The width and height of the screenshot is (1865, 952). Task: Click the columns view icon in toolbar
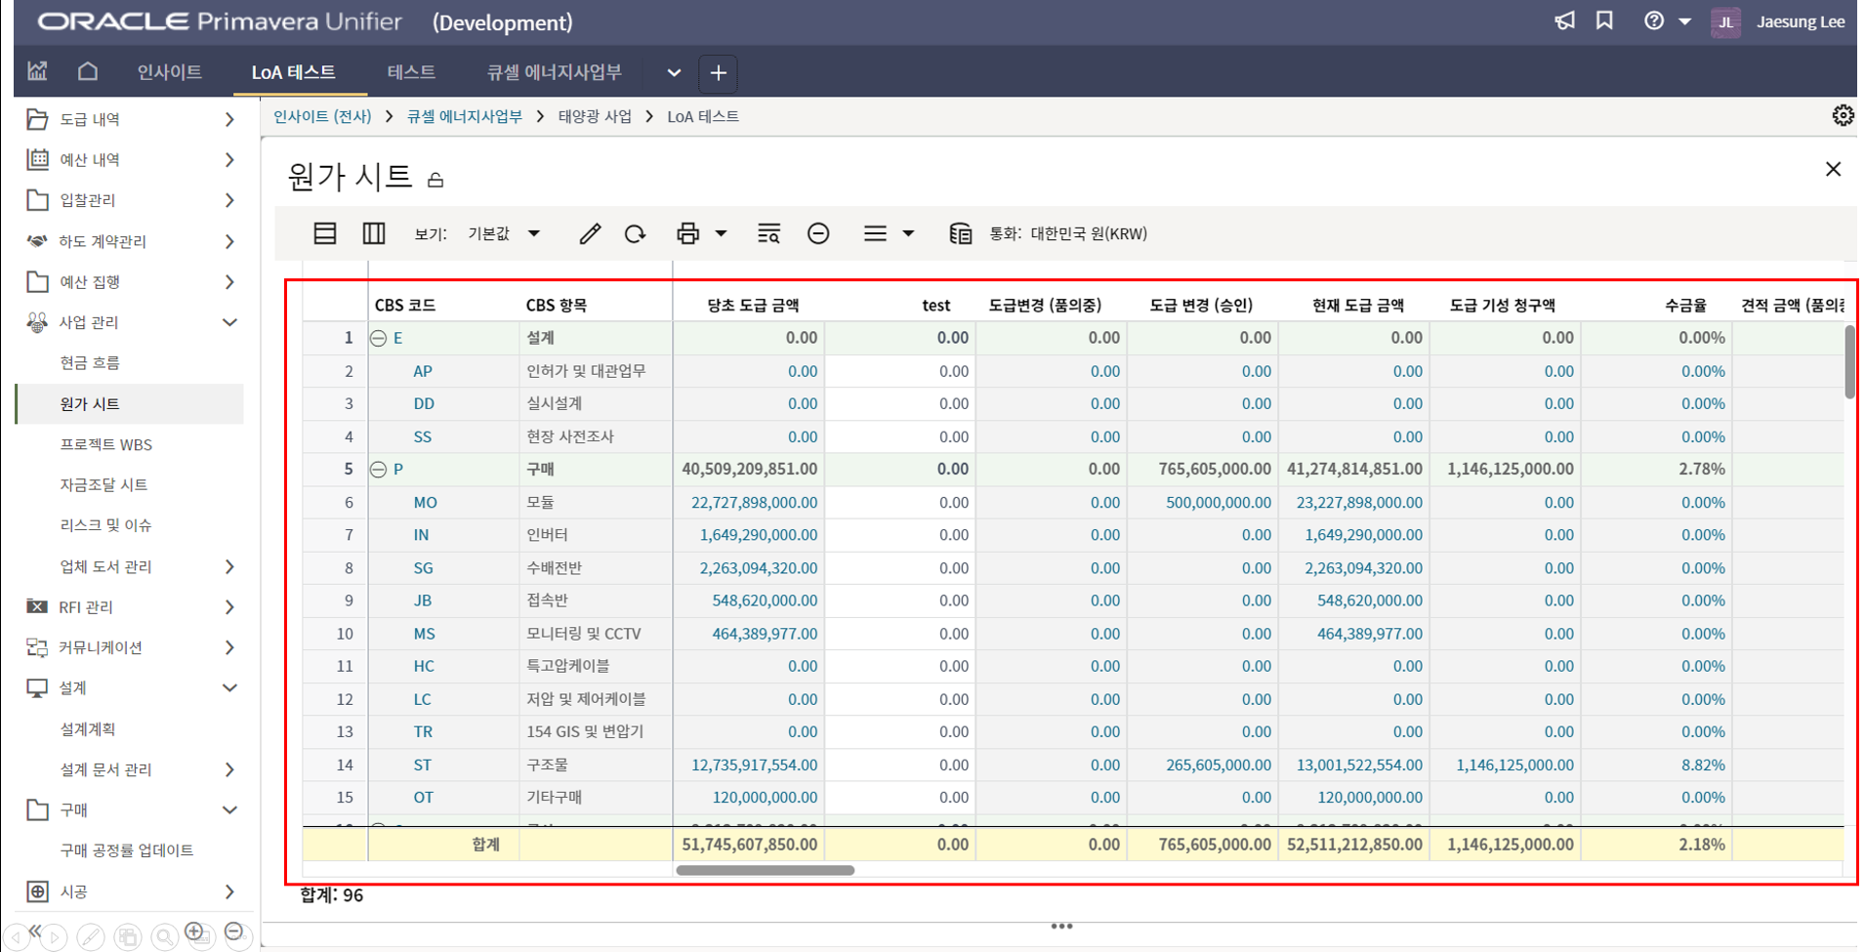pos(374,233)
